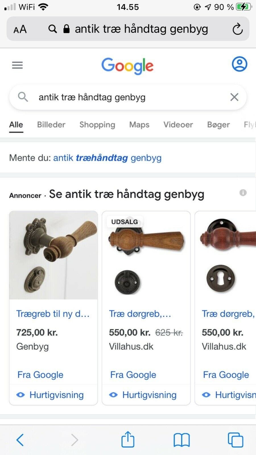Go back with Safari back arrow
The image size is (256, 455).
pyautogui.click(x=20, y=440)
